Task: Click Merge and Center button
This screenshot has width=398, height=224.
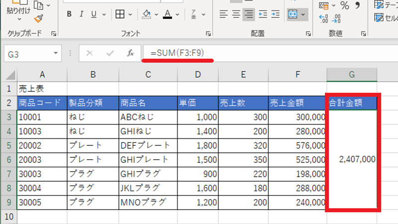Action: click(293, 14)
